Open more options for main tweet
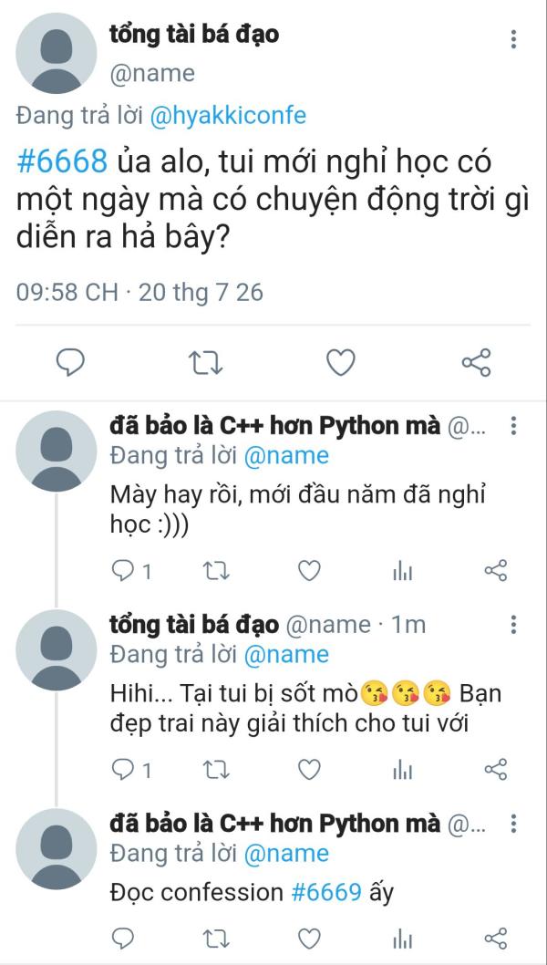 click(513, 39)
